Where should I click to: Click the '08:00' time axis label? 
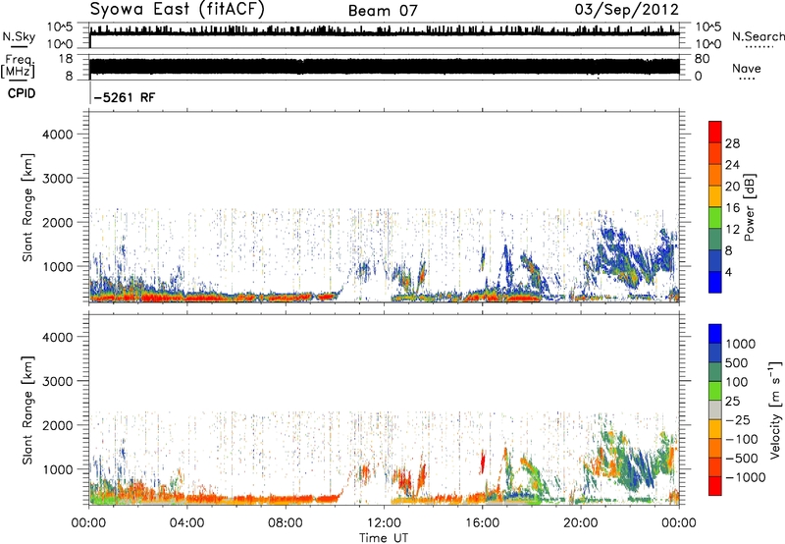click(285, 523)
